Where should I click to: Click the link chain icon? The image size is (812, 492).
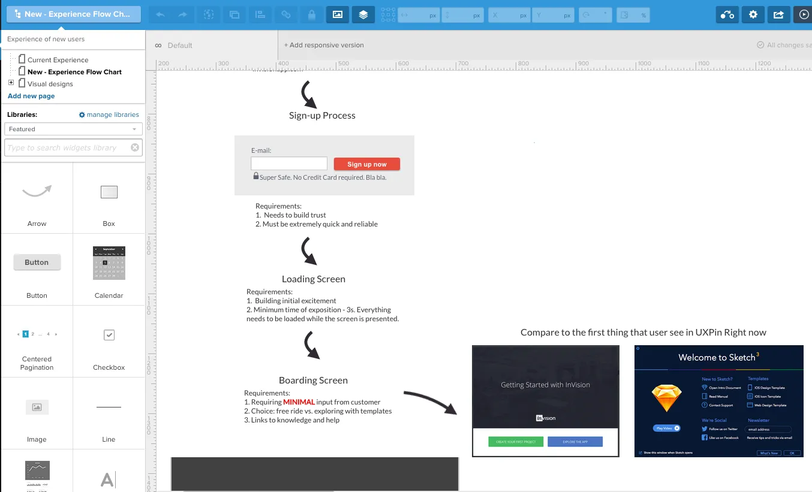tap(286, 14)
